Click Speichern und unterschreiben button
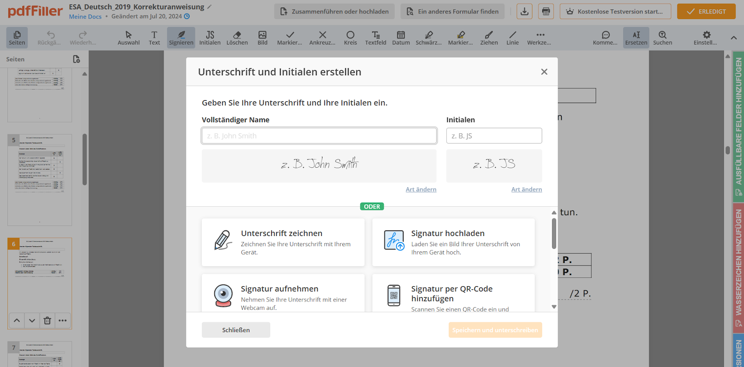744x367 pixels. [x=495, y=330]
